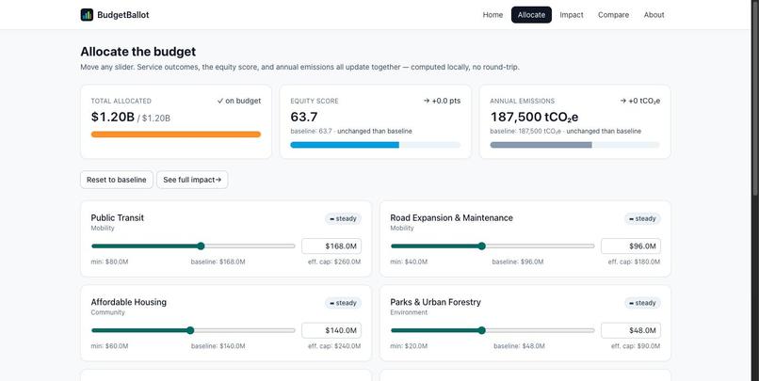Screen dimensions: 759x381
Task: Open the Home nav item
Action: point(493,15)
